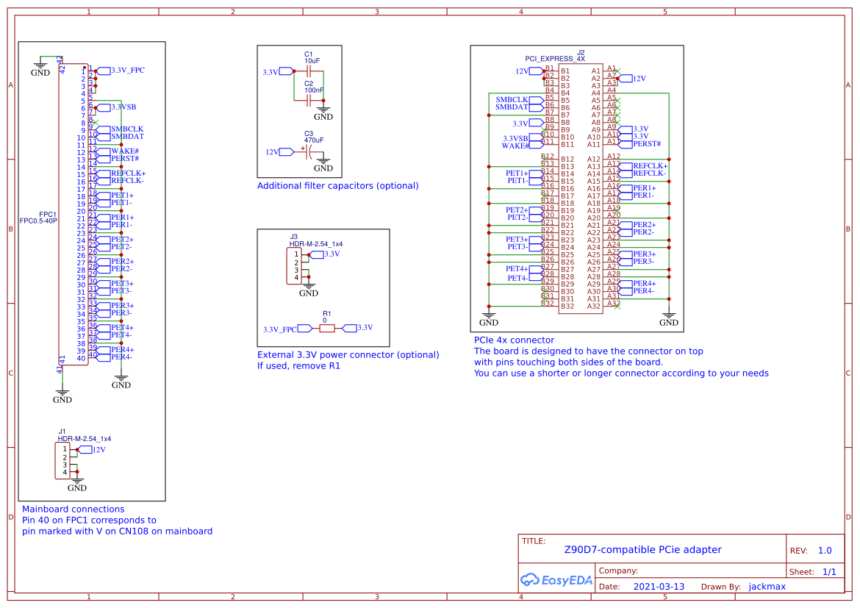Screen dimensions: 860x608
Task: Select capacitor C1 10uF symbol
Action: [309, 69]
